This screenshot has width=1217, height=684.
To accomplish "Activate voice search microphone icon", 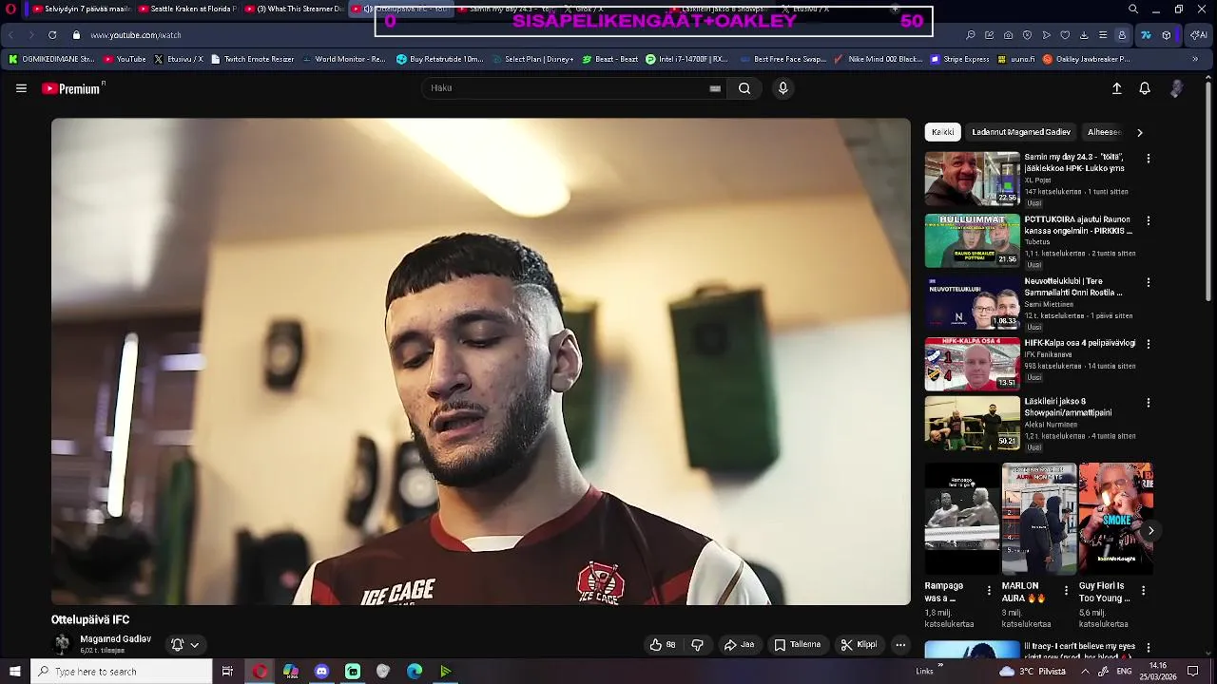I will click(782, 88).
